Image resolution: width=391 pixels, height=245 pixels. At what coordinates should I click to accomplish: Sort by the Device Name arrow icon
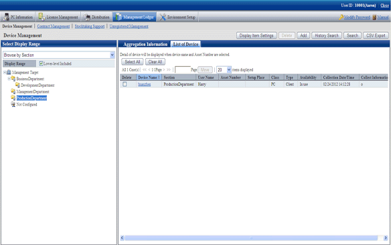(x=159, y=77)
